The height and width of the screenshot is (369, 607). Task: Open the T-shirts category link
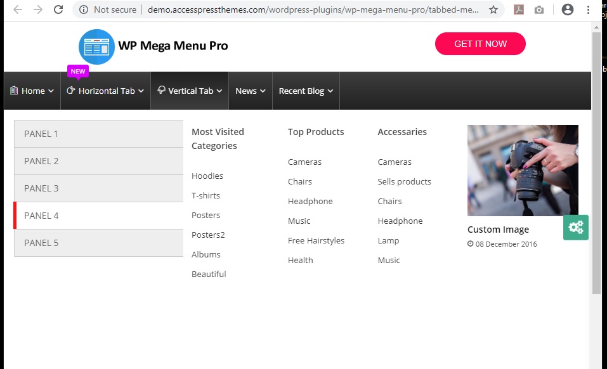point(206,196)
